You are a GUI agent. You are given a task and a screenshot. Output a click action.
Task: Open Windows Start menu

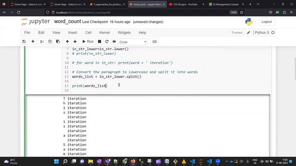click(x=56, y=161)
